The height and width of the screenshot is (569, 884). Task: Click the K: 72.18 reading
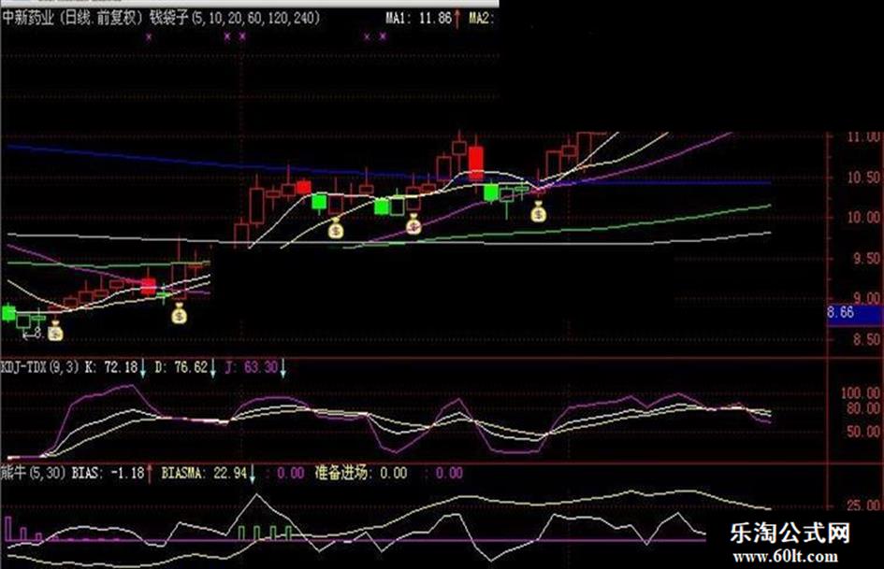point(111,367)
